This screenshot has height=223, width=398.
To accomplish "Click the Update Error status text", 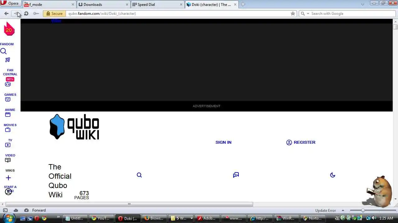I will pos(326,210).
